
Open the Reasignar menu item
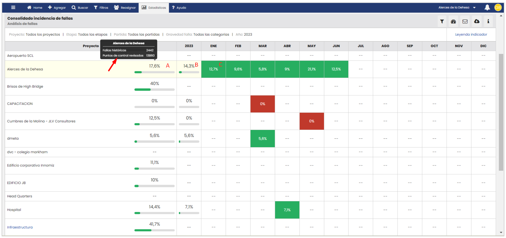tap(125, 8)
